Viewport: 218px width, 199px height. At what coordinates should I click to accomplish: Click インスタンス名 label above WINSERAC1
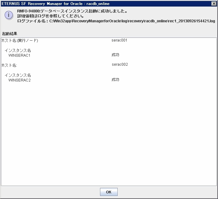[x=18, y=51]
